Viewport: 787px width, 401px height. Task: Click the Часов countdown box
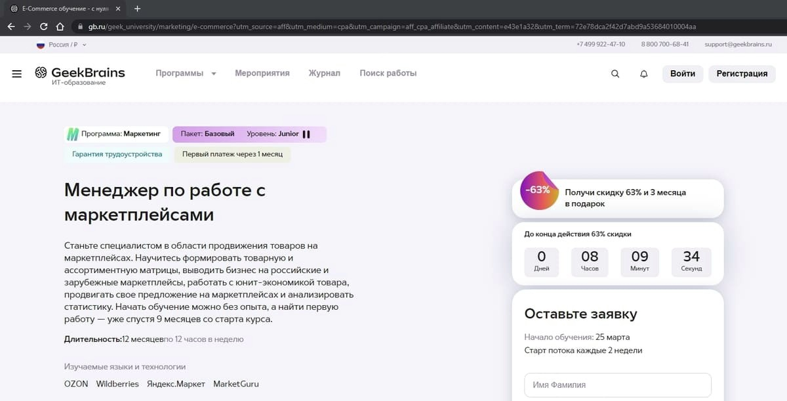click(590, 261)
